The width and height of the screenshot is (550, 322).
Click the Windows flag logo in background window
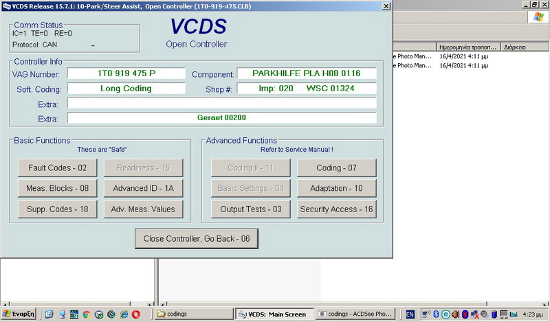pos(538,16)
